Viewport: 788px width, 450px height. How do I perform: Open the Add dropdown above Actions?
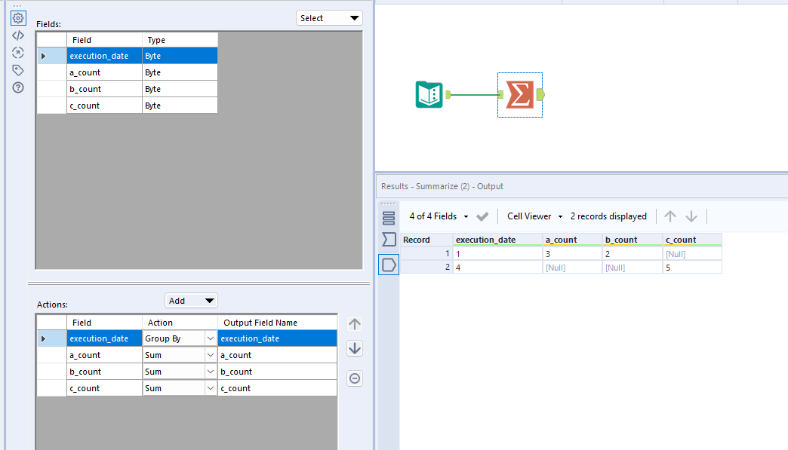pyautogui.click(x=191, y=300)
